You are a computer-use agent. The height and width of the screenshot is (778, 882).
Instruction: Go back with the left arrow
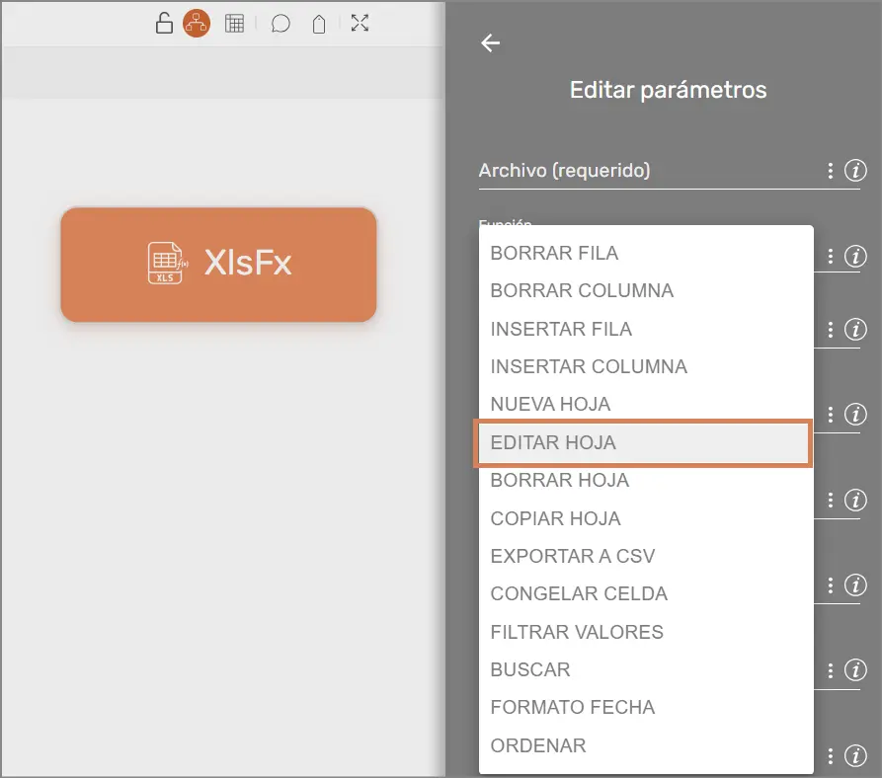(491, 42)
